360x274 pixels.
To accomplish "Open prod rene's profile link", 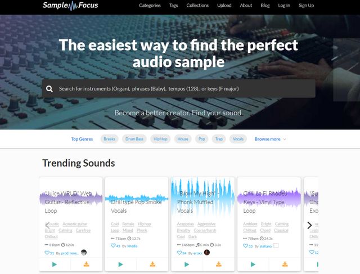I will tap(70, 253).
